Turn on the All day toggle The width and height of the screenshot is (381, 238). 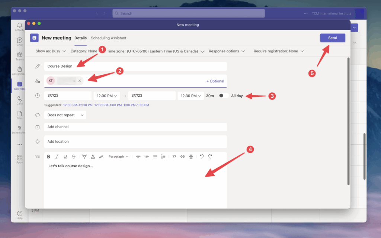[223, 96]
